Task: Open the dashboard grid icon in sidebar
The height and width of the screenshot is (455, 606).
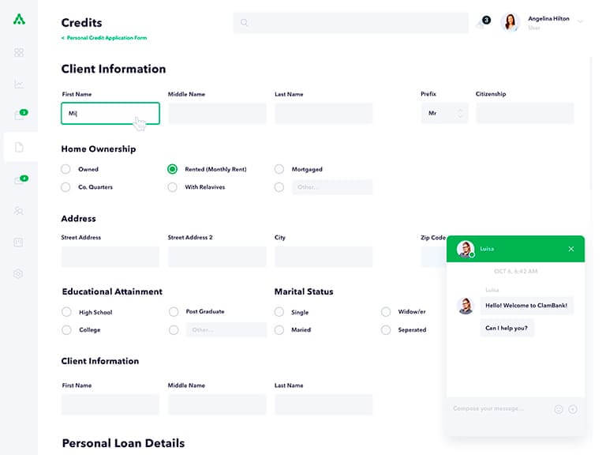Action: [19, 52]
